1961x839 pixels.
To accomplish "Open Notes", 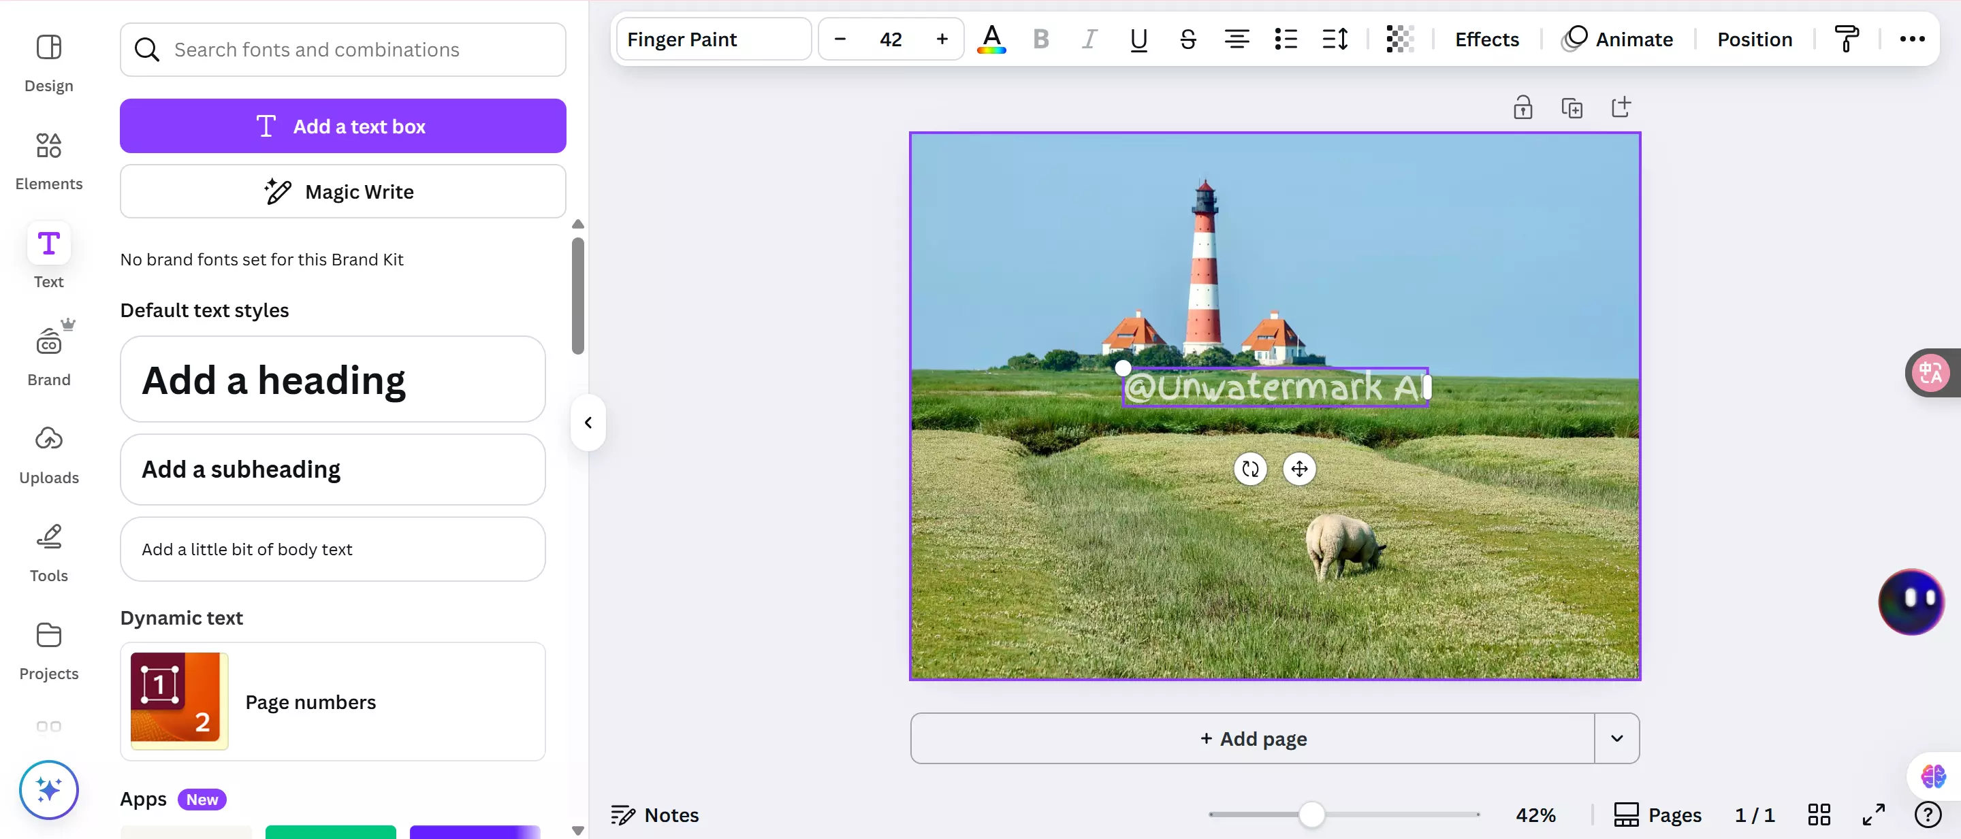I will [654, 815].
